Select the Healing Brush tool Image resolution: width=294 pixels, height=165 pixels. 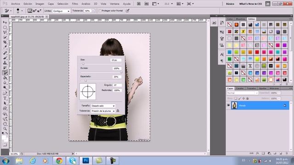tap(5, 53)
